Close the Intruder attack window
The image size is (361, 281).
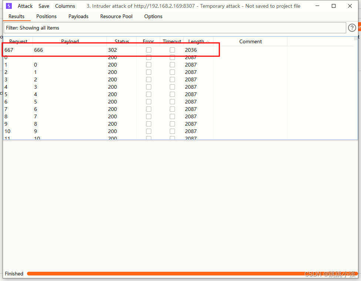pos(350,6)
